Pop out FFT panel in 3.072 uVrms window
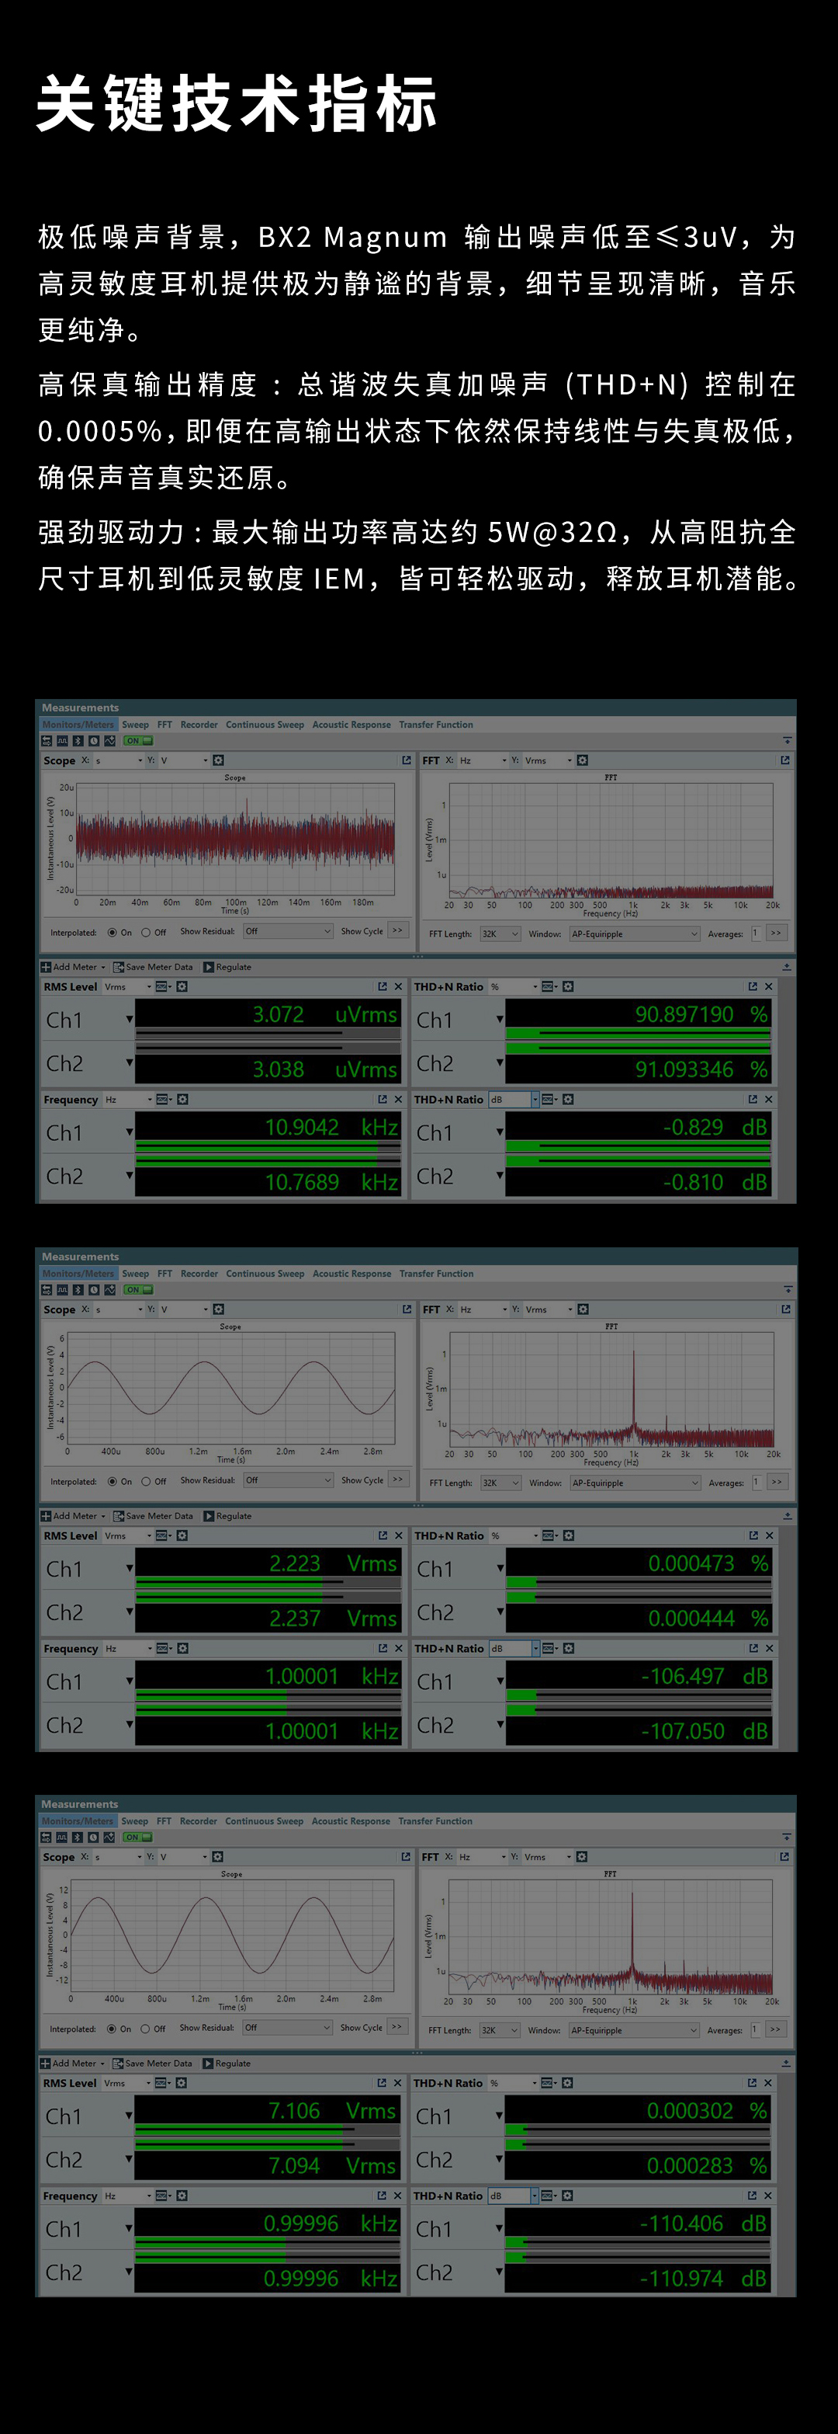838x2434 pixels. 784,760
